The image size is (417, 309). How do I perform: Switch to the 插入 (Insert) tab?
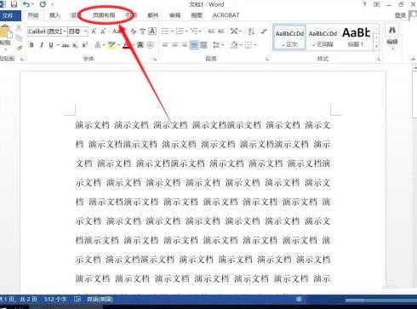(54, 15)
